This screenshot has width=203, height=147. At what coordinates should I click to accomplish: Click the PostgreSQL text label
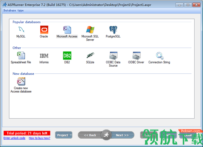tap(113, 36)
